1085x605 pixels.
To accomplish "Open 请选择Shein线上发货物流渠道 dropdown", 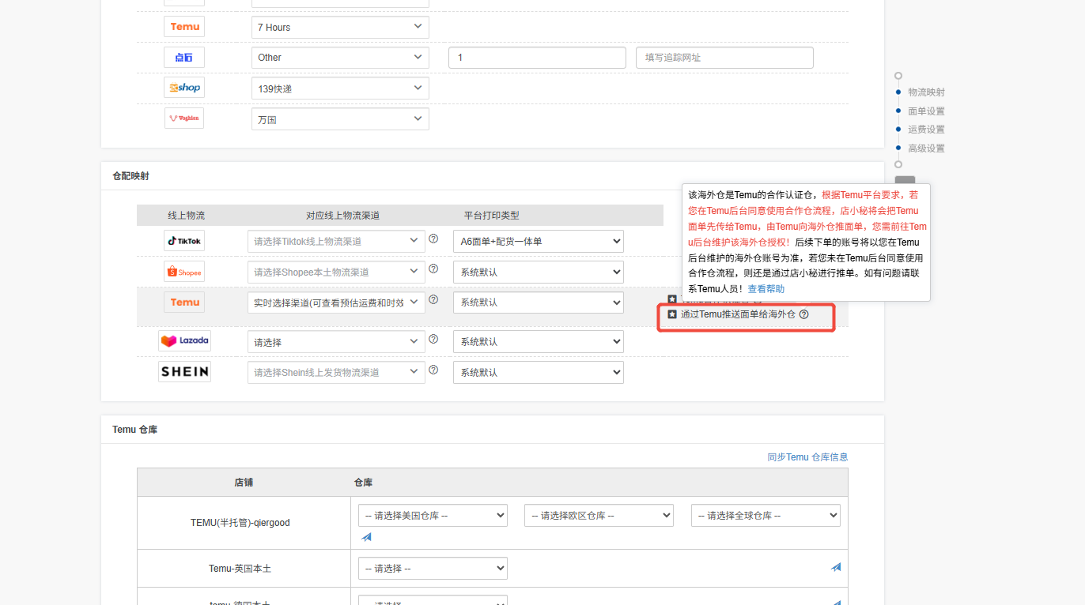I will pyautogui.click(x=336, y=372).
